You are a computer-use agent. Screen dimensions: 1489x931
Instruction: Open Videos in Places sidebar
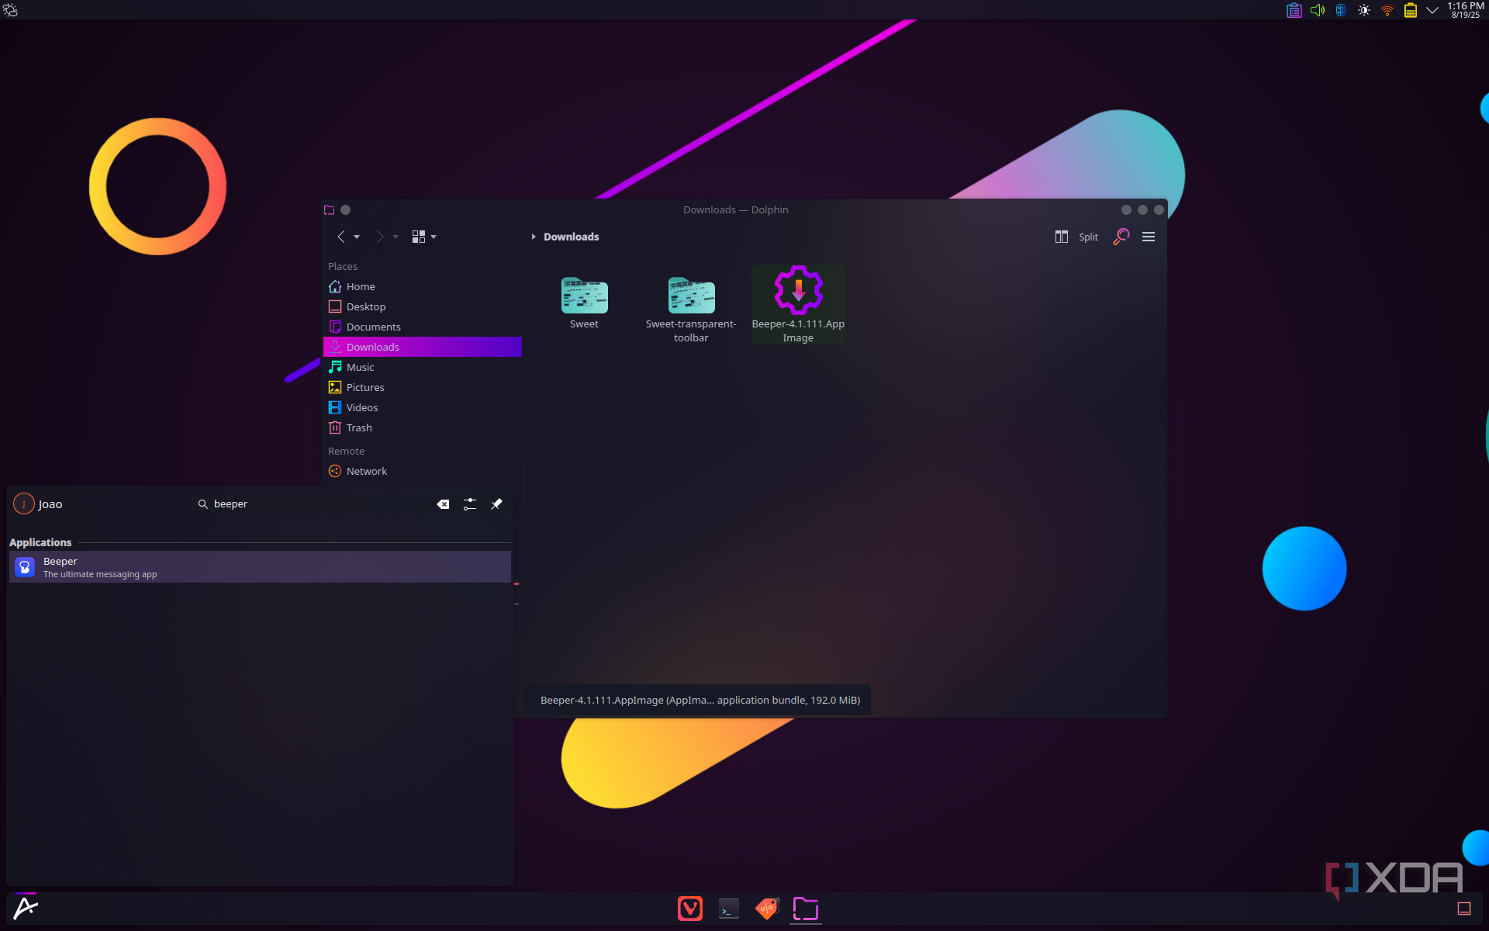pyautogui.click(x=423, y=407)
